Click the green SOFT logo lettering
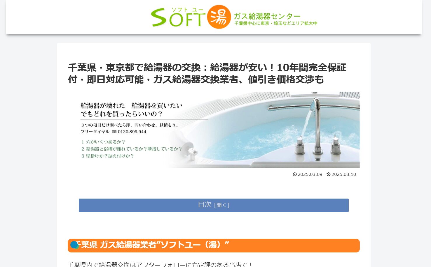The width and height of the screenshot is (431, 267). [177, 18]
